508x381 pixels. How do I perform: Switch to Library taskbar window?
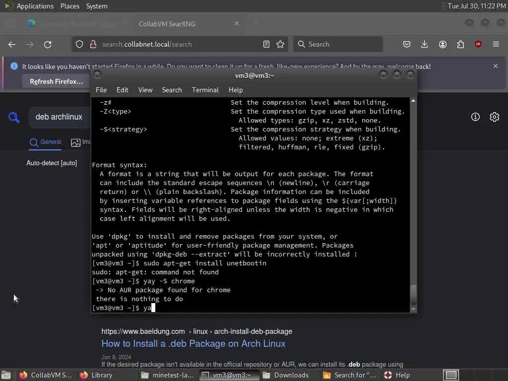(x=97, y=375)
